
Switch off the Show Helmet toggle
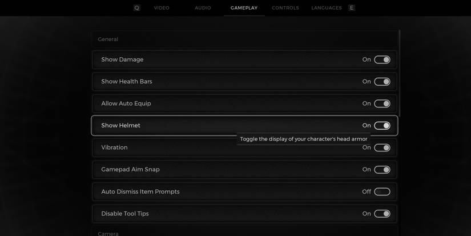pyautogui.click(x=382, y=125)
